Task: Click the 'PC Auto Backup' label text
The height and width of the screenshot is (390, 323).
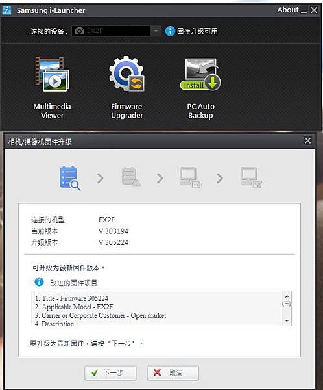Action: (x=200, y=111)
